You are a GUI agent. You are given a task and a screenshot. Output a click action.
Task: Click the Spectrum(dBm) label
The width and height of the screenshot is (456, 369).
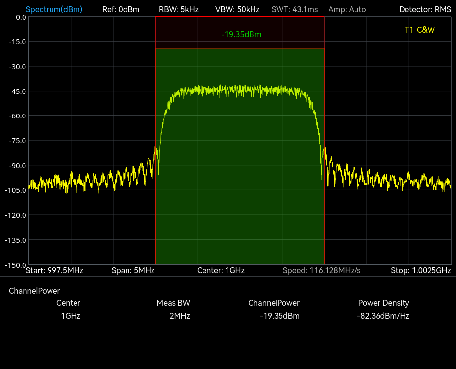[x=54, y=10]
